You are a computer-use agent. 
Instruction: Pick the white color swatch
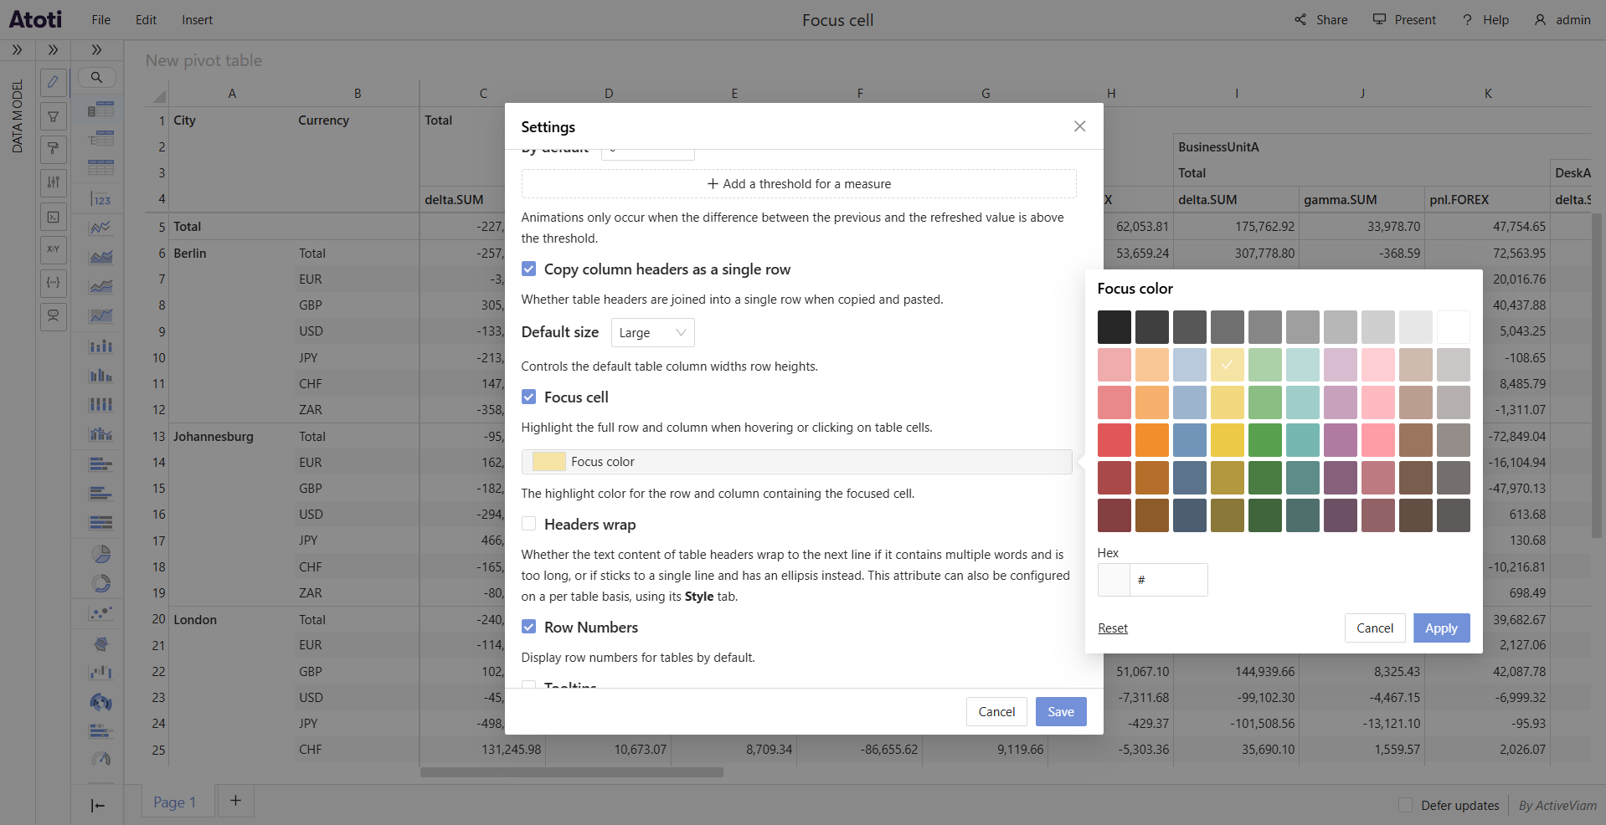pyautogui.click(x=1454, y=327)
